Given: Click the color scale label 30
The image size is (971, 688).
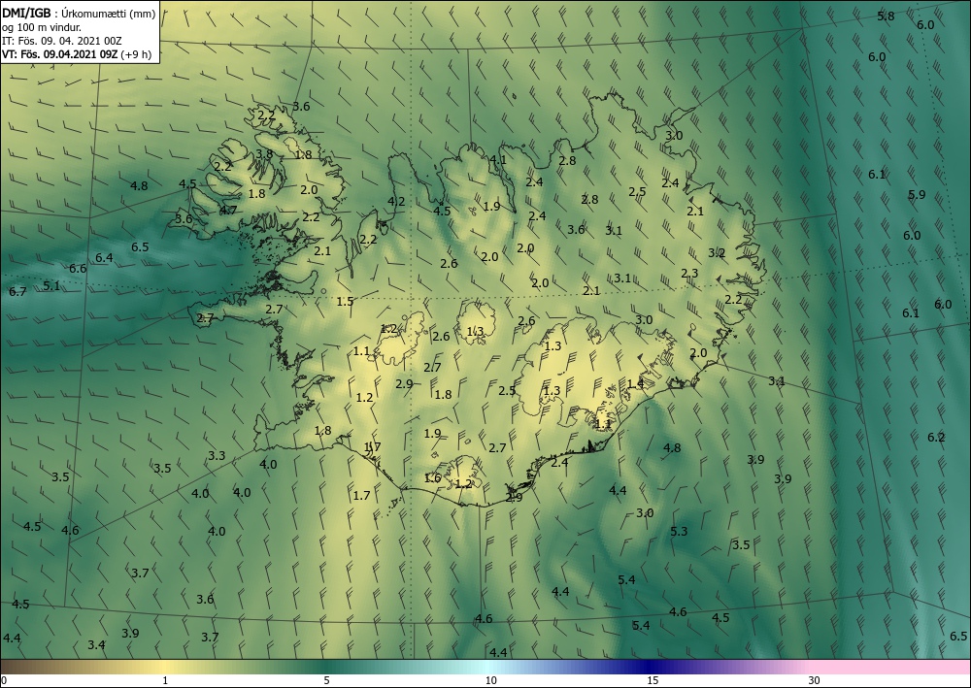Looking at the screenshot, I should tap(815, 681).
